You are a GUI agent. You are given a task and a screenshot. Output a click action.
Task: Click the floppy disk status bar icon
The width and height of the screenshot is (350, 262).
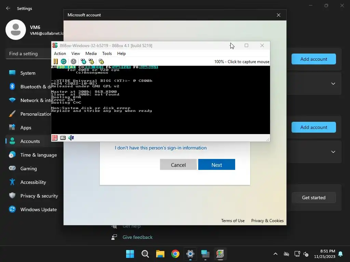click(x=55, y=138)
